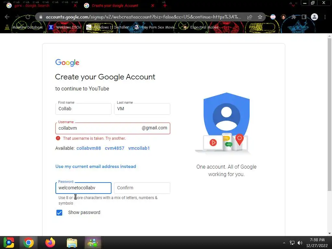The image size is (332, 249).
Task: Choose suggested username vmcollab1
Action: 139,148
